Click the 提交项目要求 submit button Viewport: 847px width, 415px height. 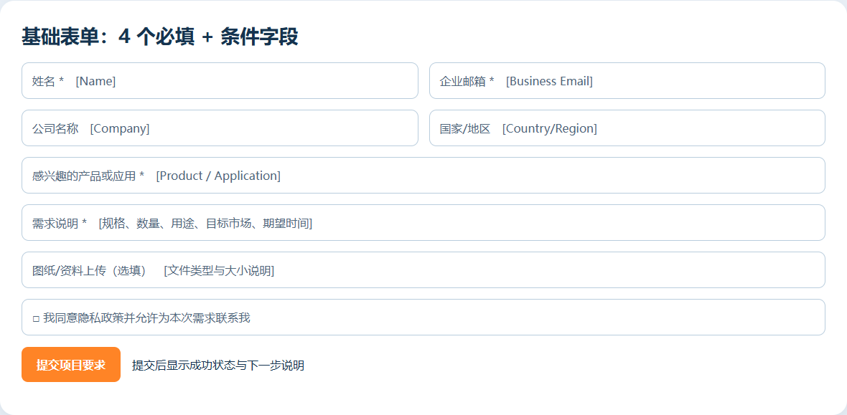pos(71,365)
